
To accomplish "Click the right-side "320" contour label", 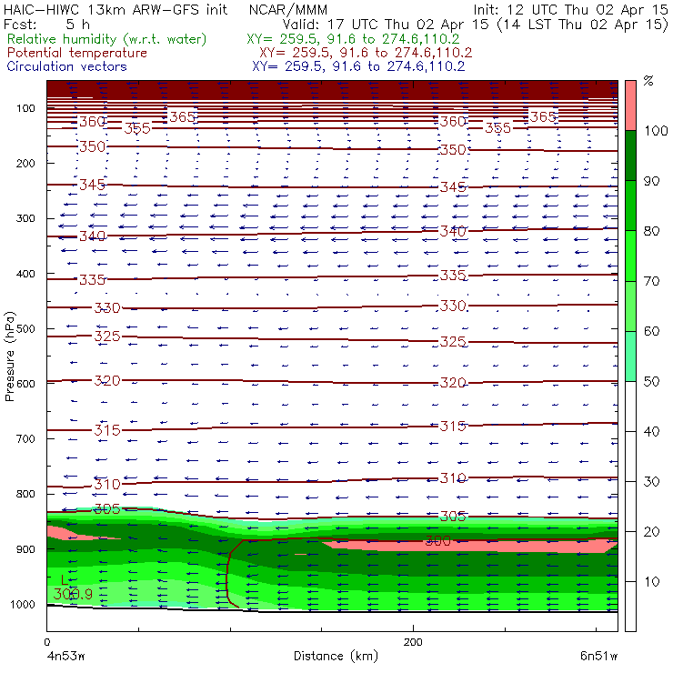I will click(453, 382).
